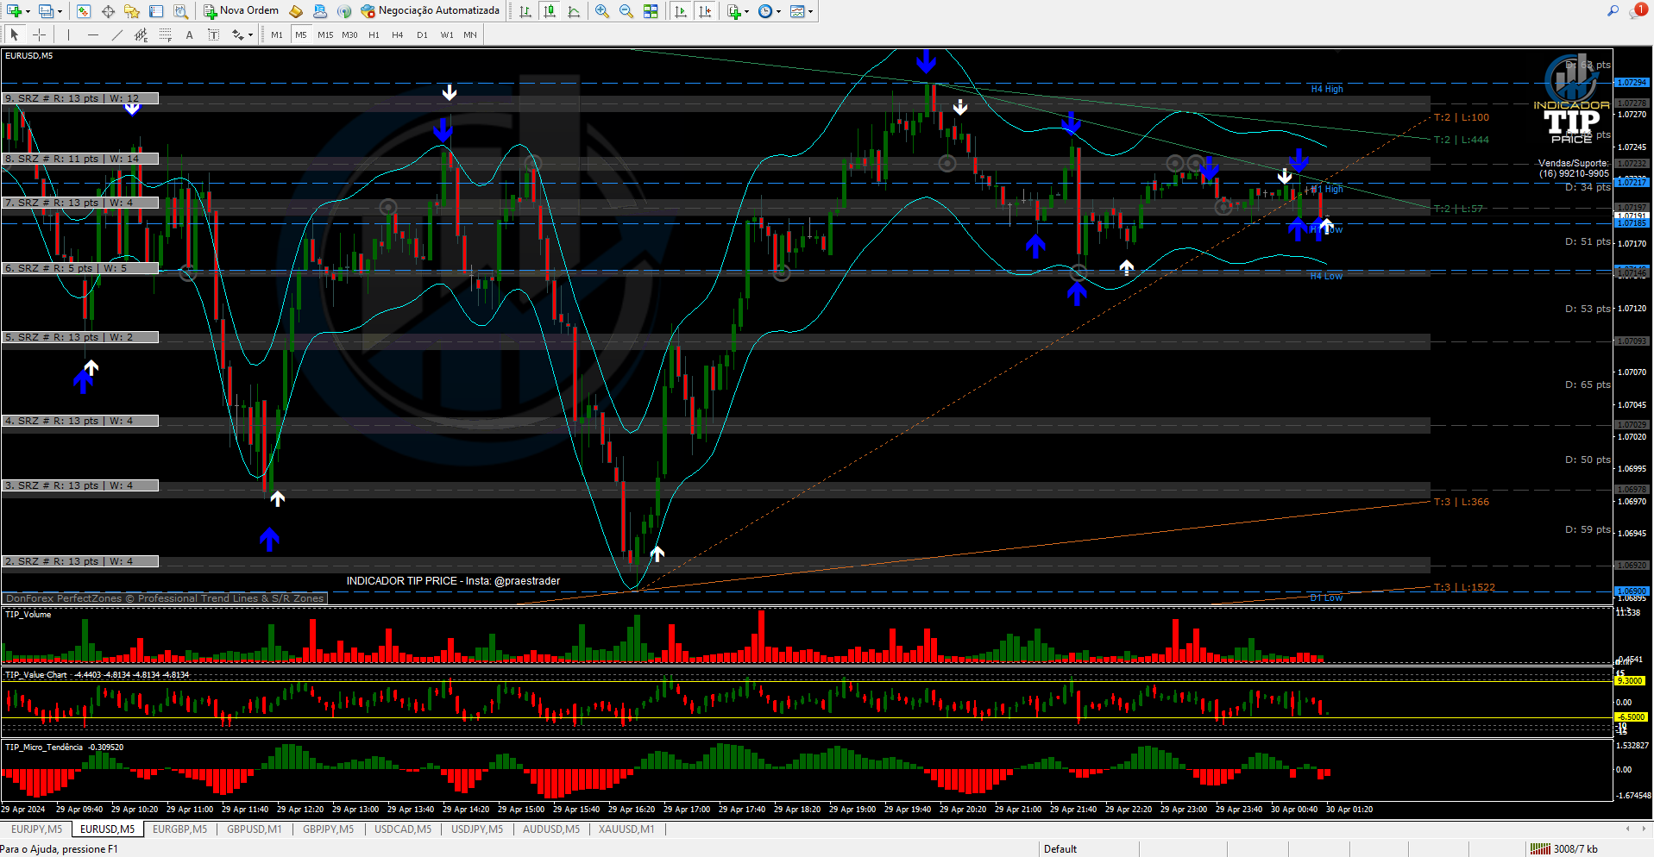Switch chart to line chart type
The height and width of the screenshot is (857, 1654).
[574, 11]
